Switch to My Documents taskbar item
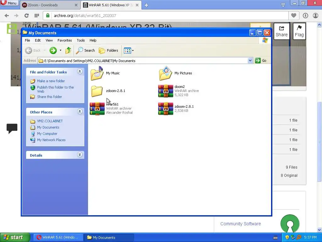This screenshot has height=242, width=322. click(x=109, y=238)
